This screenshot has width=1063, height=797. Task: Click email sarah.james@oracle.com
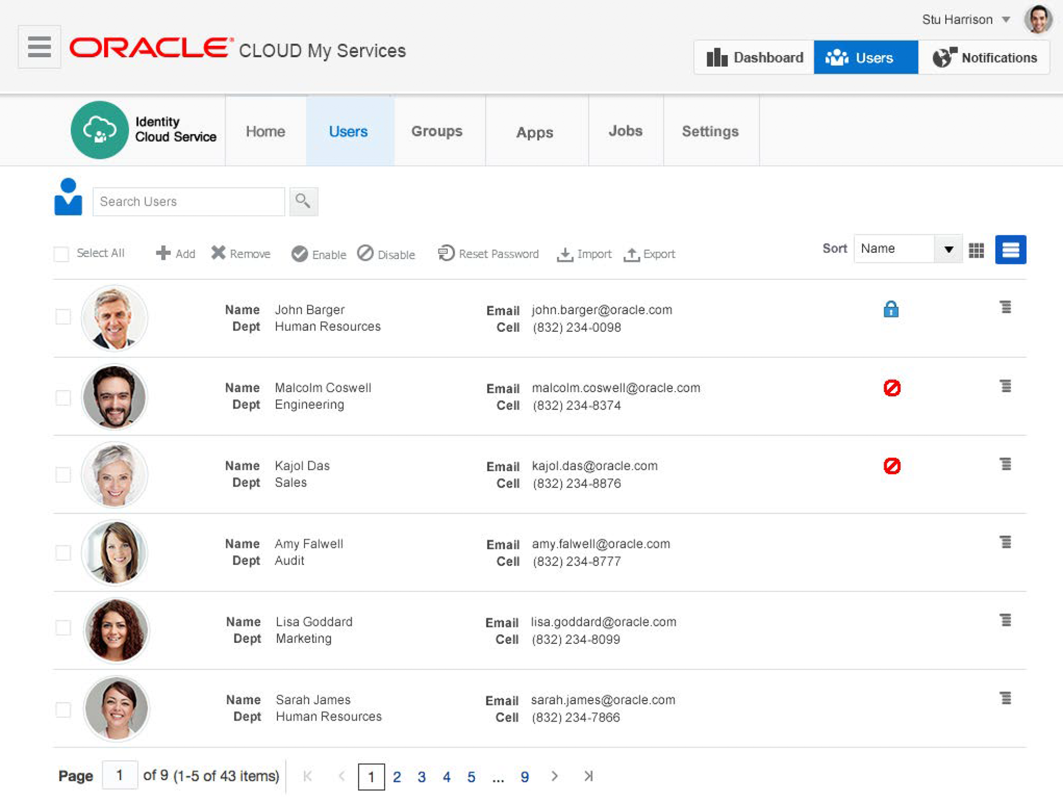point(603,700)
